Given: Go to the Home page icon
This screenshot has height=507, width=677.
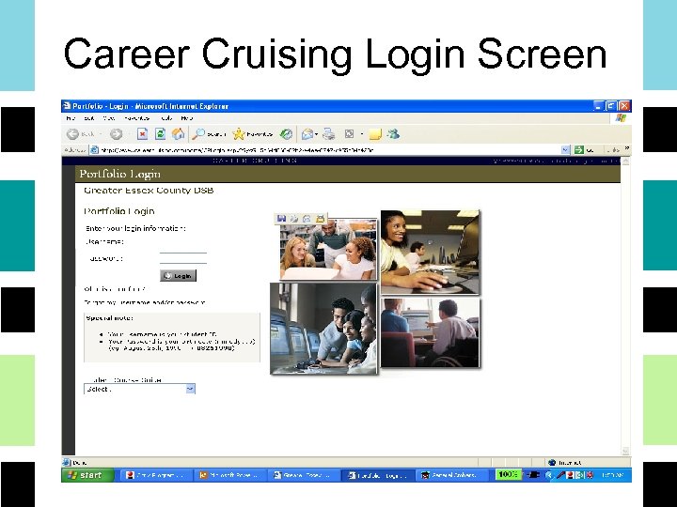Looking at the screenshot, I should [178, 134].
